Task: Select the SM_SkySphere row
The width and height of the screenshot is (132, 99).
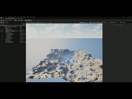Action: click(13, 37)
